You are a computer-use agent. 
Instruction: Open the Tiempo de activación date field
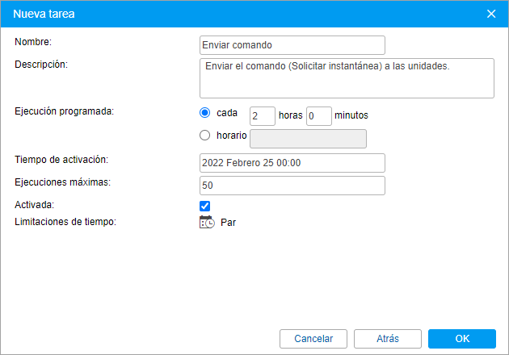pos(292,162)
